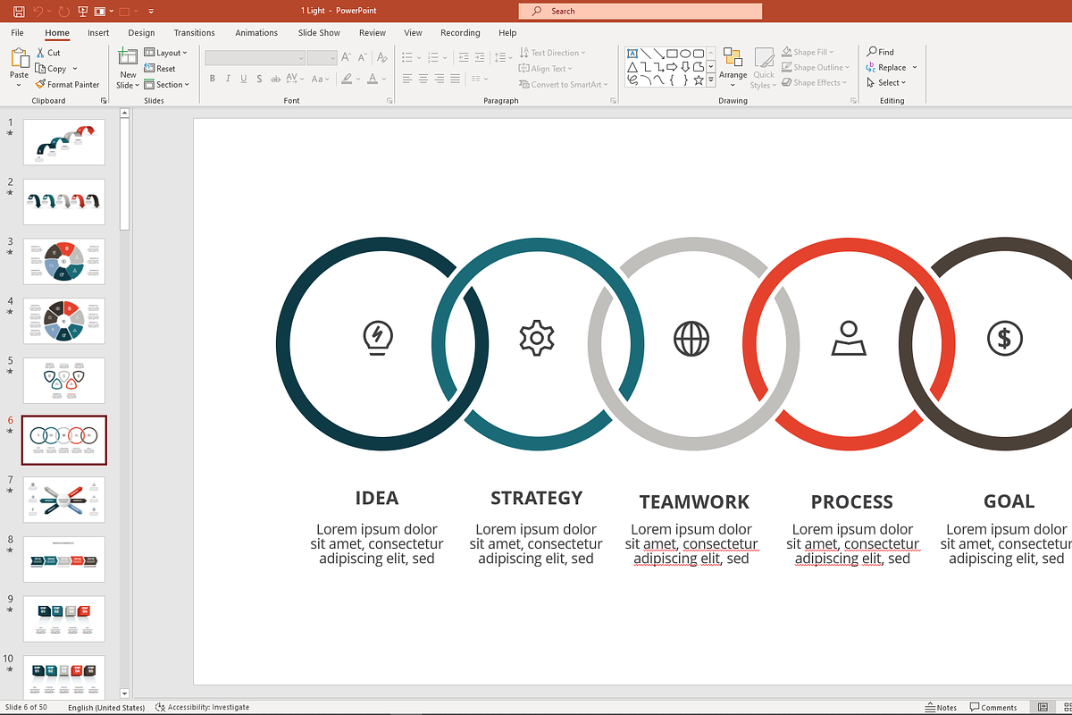This screenshot has height=715, width=1072.
Task: Open Font dialog launcher
Action: pyautogui.click(x=389, y=101)
